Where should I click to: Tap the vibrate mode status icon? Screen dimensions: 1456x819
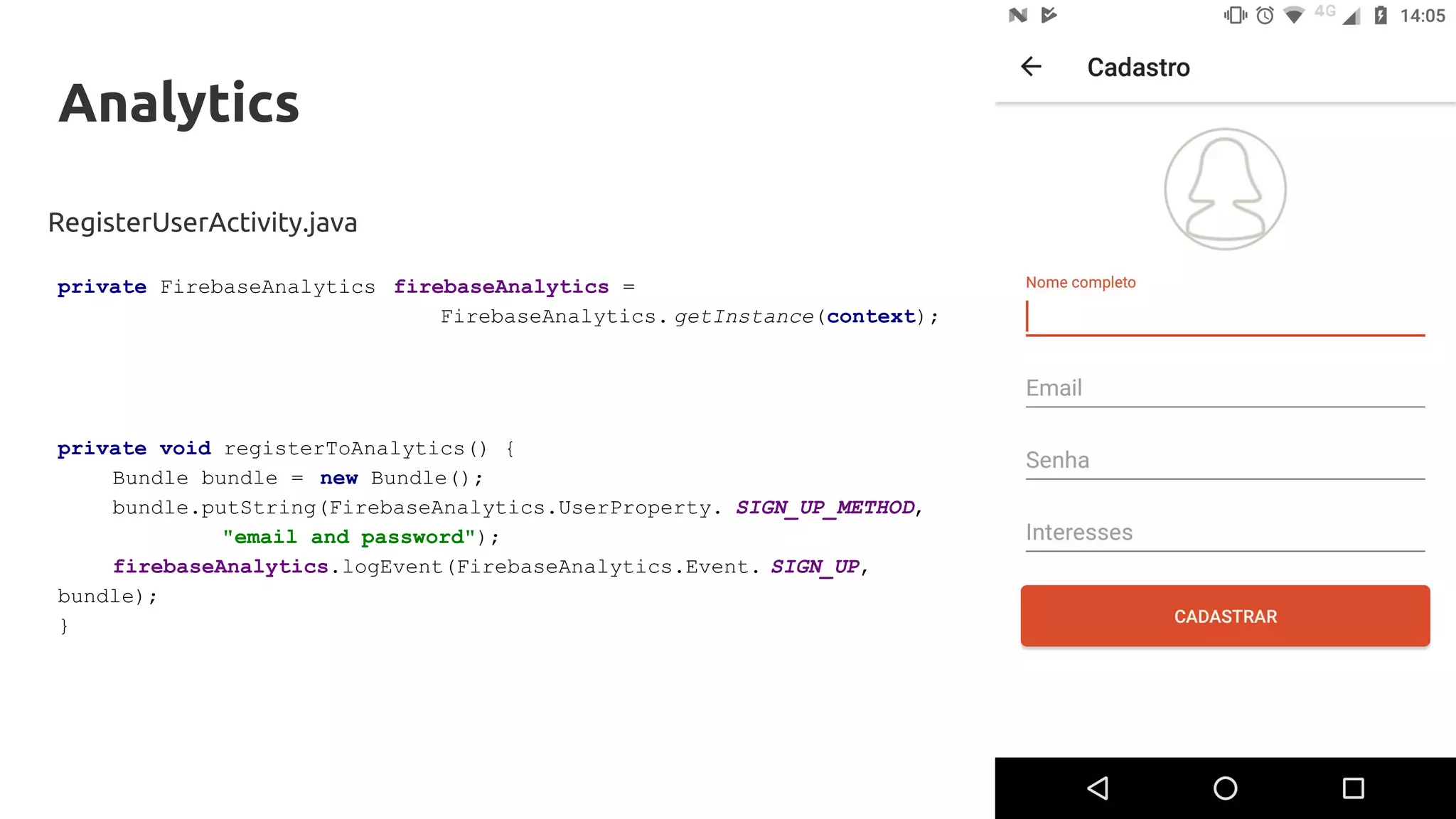pos(1235,15)
